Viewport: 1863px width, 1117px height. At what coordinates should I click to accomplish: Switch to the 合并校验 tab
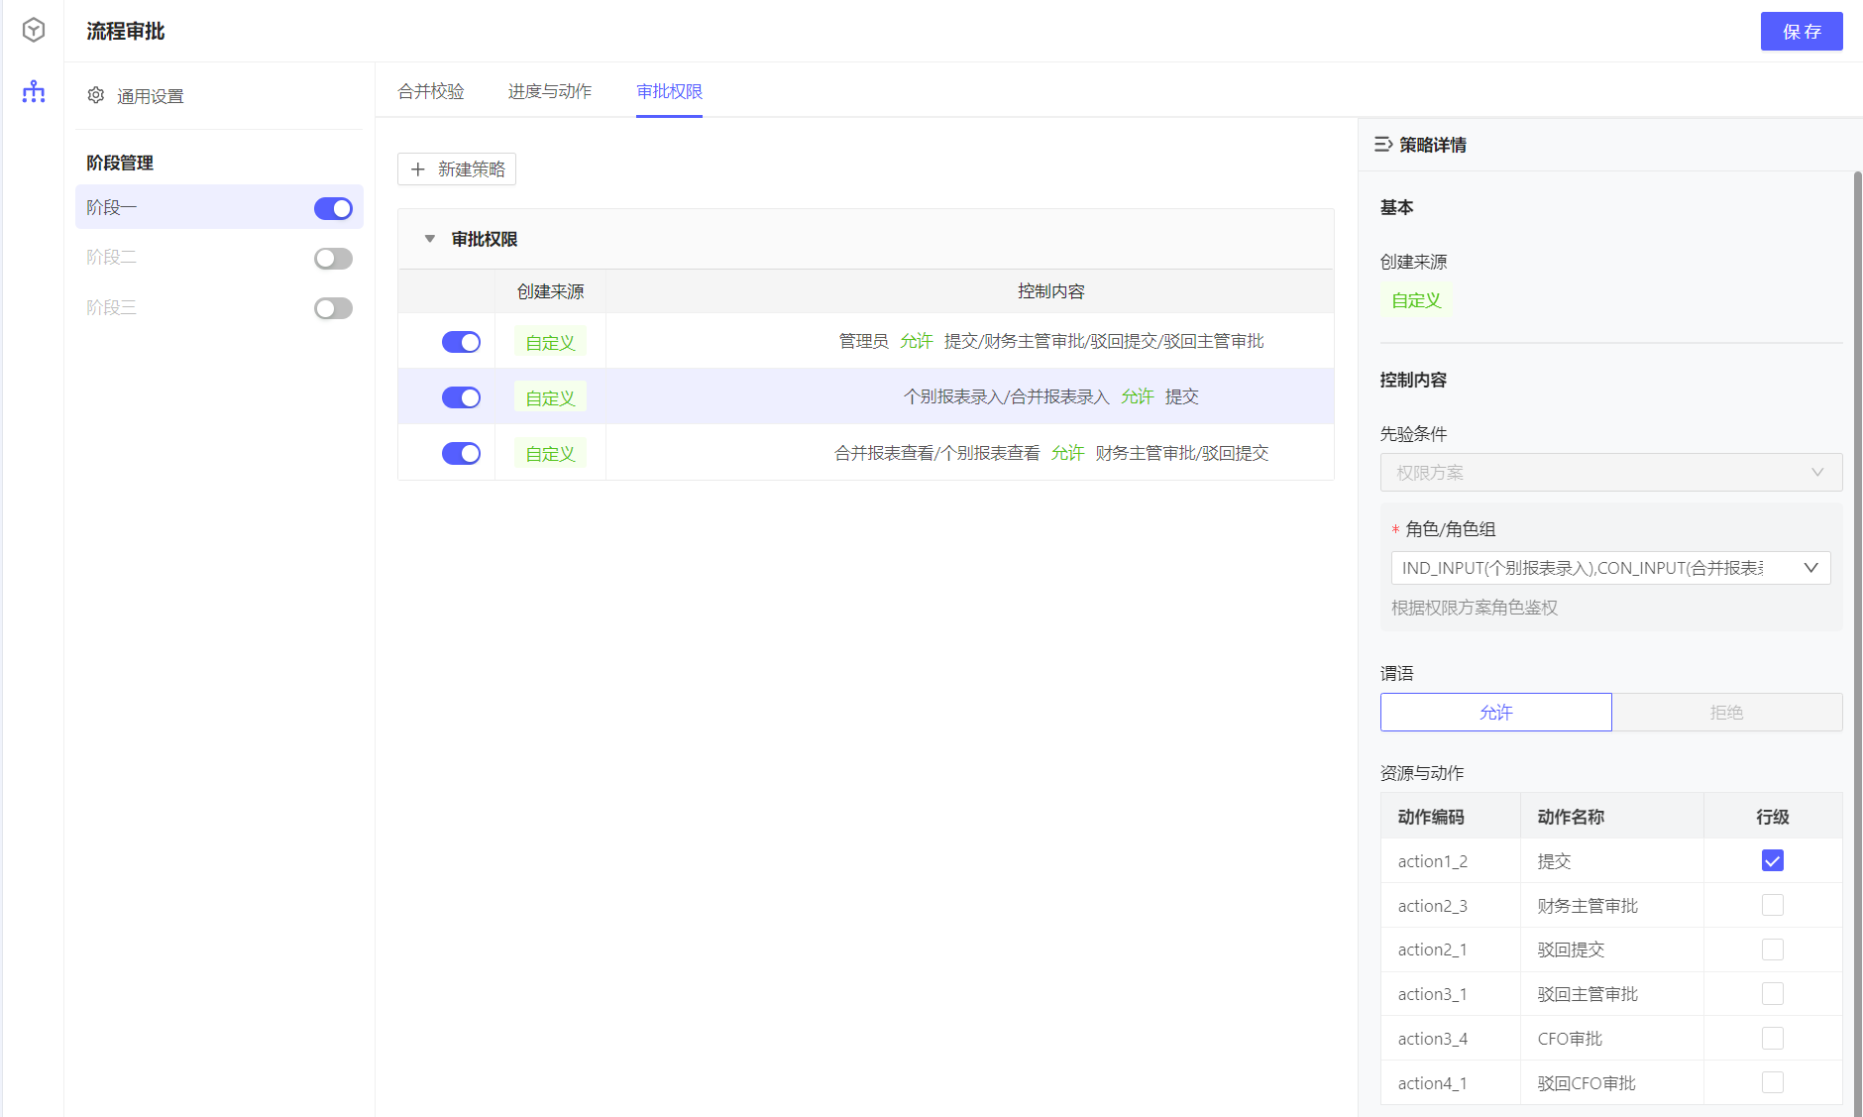431,91
